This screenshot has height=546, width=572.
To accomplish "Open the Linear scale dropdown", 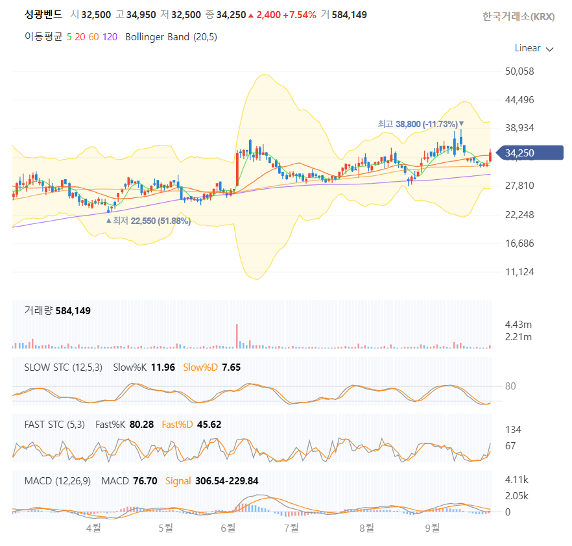I will [x=534, y=48].
